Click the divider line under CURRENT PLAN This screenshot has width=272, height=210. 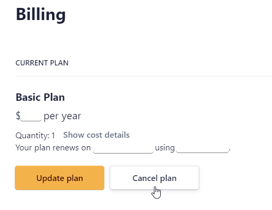pos(143,76)
